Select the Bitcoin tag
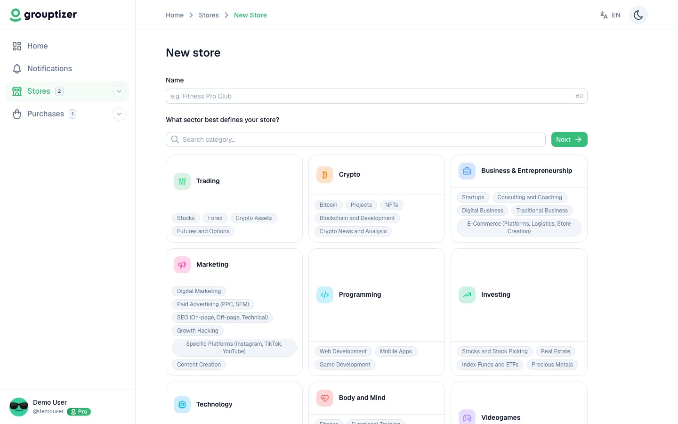678x424 pixels. pos(329,205)
